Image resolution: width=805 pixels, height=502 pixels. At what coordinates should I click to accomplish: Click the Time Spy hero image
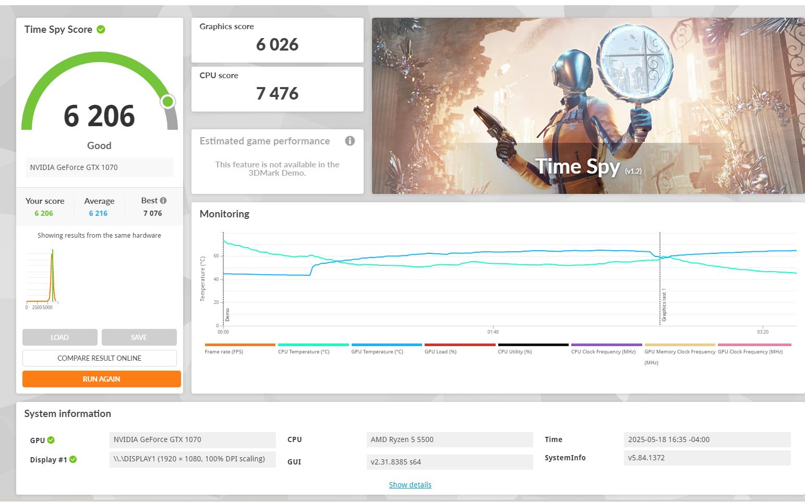point(588,106)
